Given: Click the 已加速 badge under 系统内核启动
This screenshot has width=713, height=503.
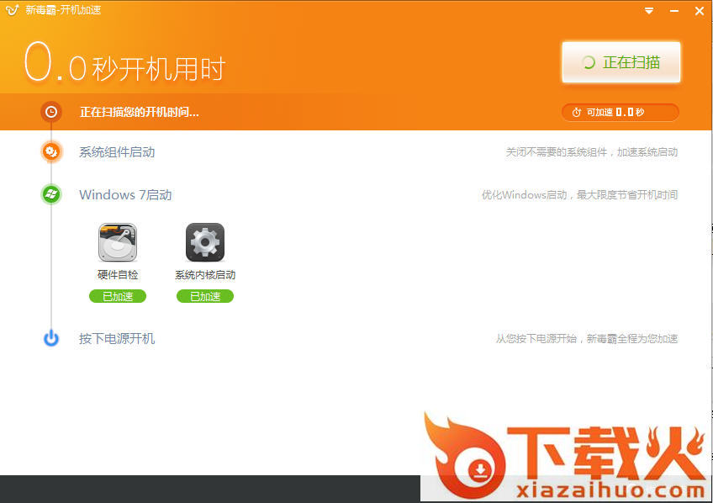Looking at the screenshot, I should coord(205,297).
